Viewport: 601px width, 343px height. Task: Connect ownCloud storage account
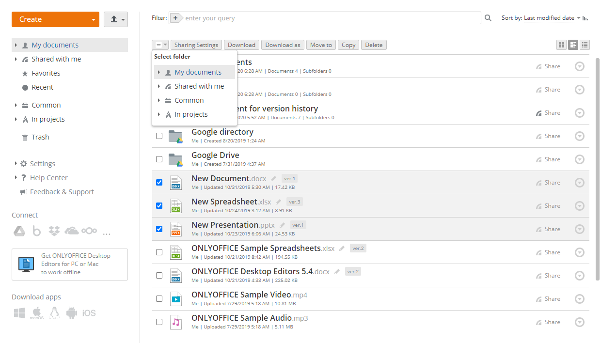(x=89, y=231)
